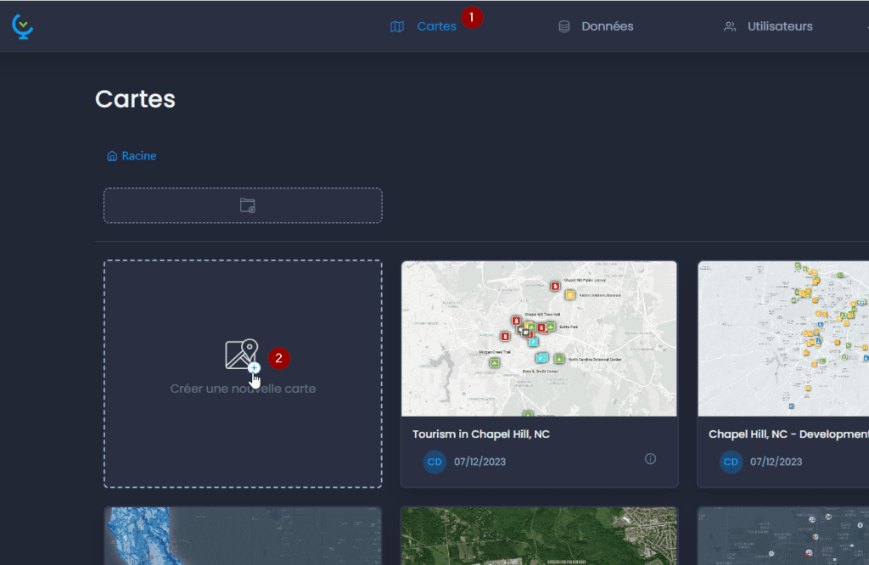Screen dimensions: 869x565
Task: Open the blue coastal map thumbnail
Action: click(243, 536)
